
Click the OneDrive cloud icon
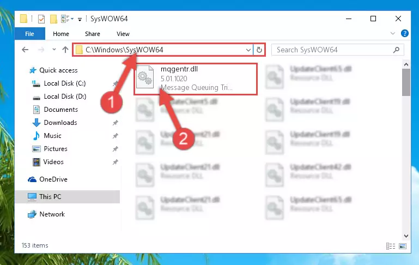pyautogui.click(x=32, y=179)
